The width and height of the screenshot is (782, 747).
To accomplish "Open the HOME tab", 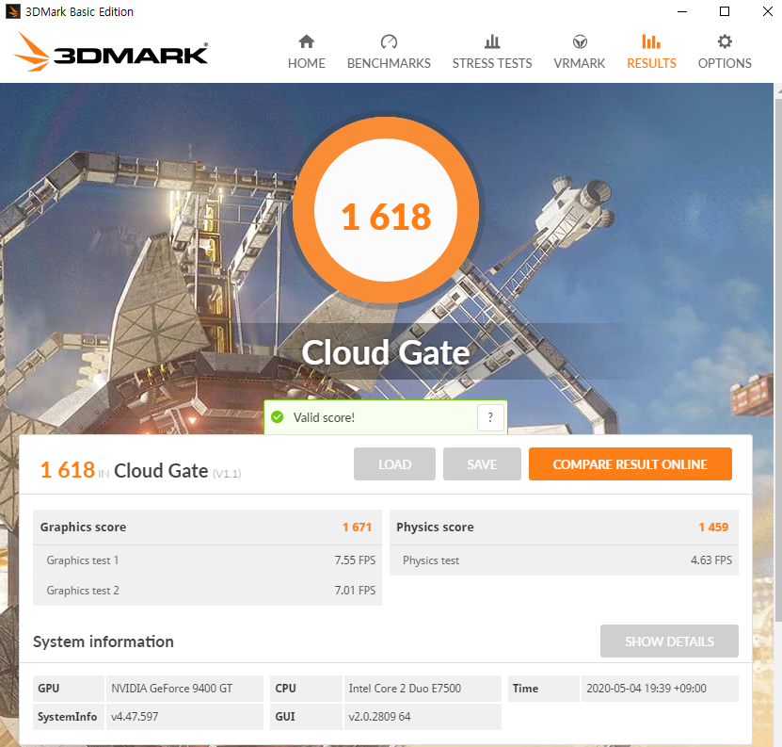I will click(x=306, y=63).
